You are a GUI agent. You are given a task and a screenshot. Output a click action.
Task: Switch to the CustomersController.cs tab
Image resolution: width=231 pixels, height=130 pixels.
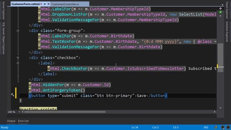(65, 4)
